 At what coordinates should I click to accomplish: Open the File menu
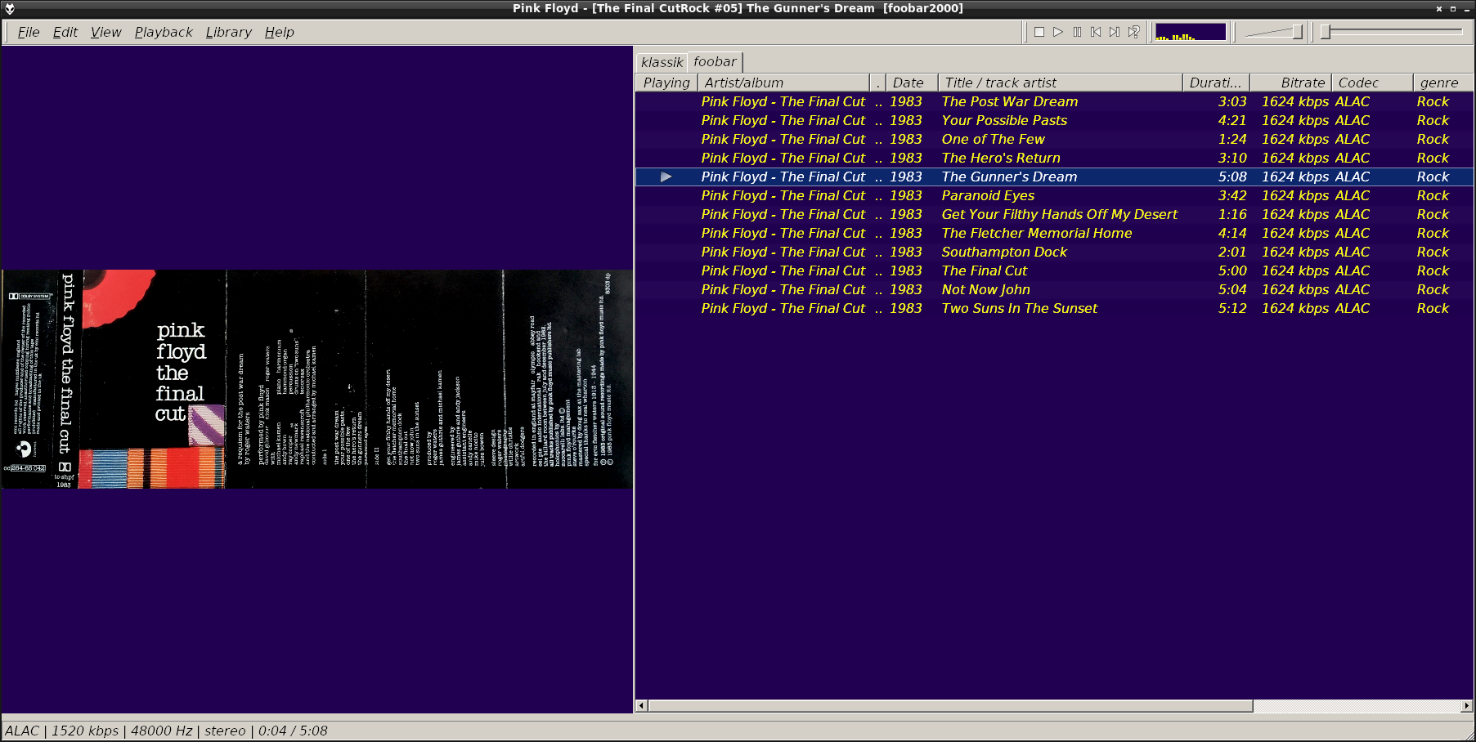pos(29,32)
